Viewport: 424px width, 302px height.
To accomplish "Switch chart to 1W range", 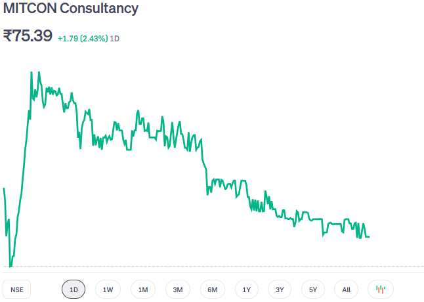I will coord(108,289).
